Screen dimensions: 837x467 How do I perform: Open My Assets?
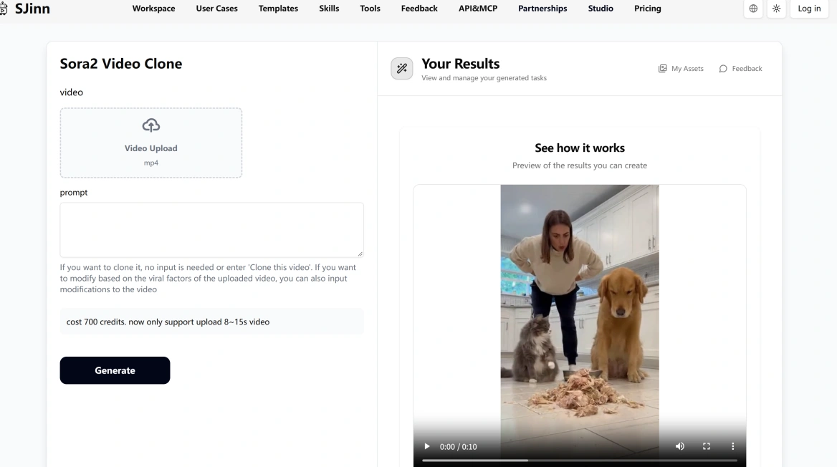(x=681, y=68)
